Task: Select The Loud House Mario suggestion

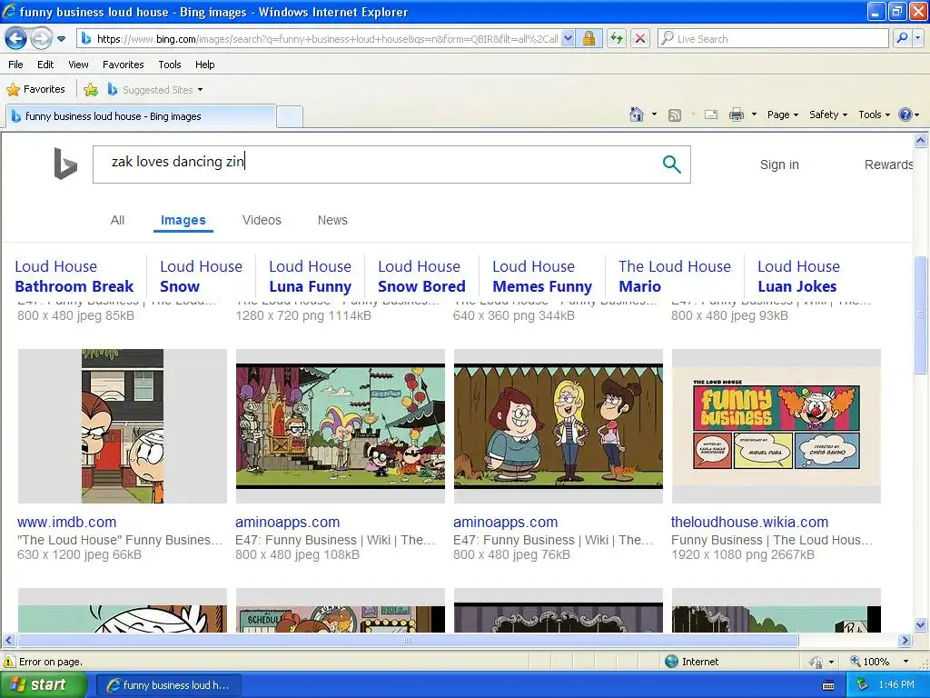Action: 675,276
